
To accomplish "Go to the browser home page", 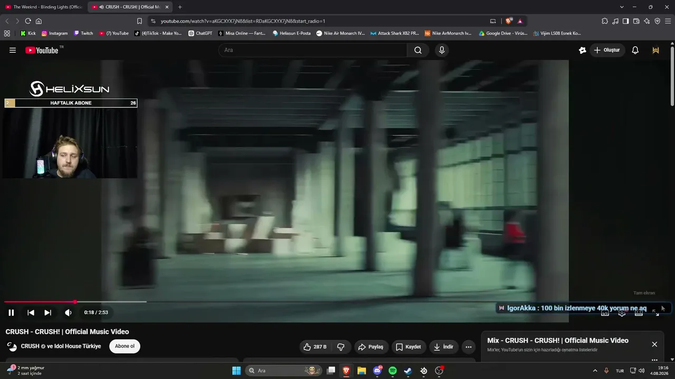I will (x=38, y=21).
